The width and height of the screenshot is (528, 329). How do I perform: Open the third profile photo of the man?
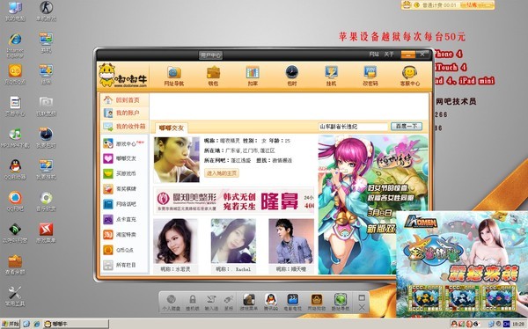[291, 241]
